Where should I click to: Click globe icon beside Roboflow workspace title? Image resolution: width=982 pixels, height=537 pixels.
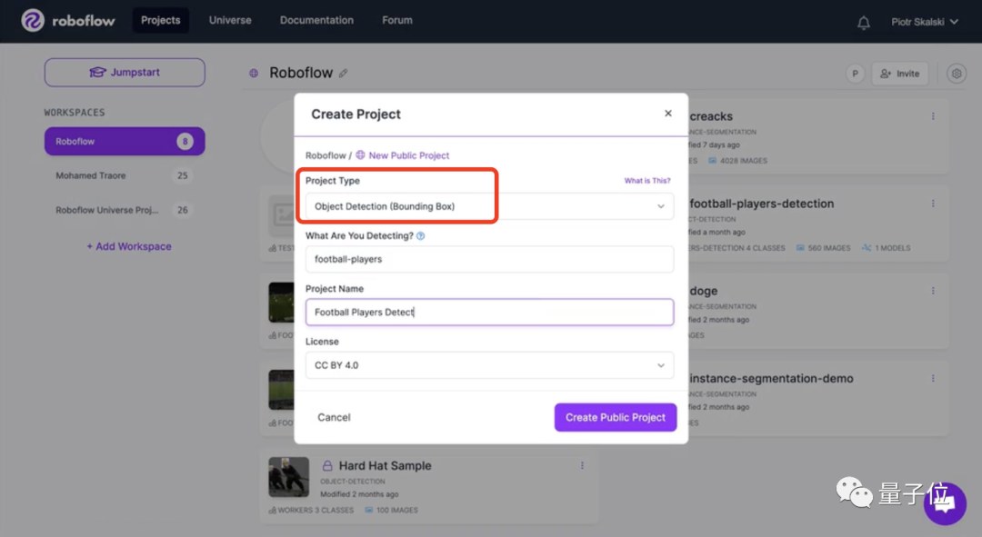tap(254, 74)
